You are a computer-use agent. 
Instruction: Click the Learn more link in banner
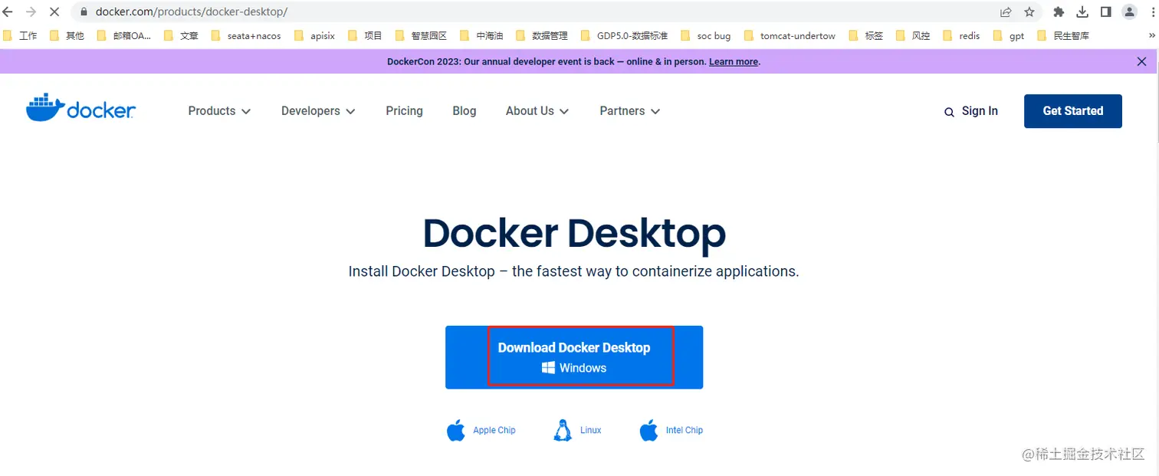tap(734, 61)
